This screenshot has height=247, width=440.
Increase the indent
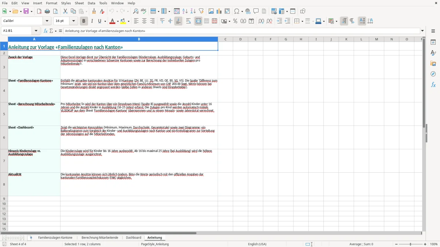pyautogui.click(x=279, y=21)
